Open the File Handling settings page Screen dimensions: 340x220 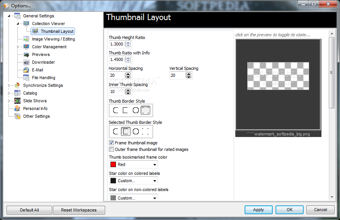click(44, 78)
